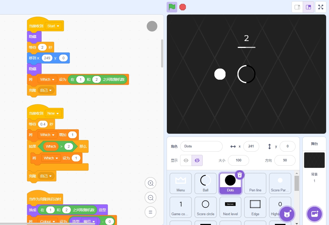
Task: Open the Colour variable dropdown
Action: click(47, 221)
